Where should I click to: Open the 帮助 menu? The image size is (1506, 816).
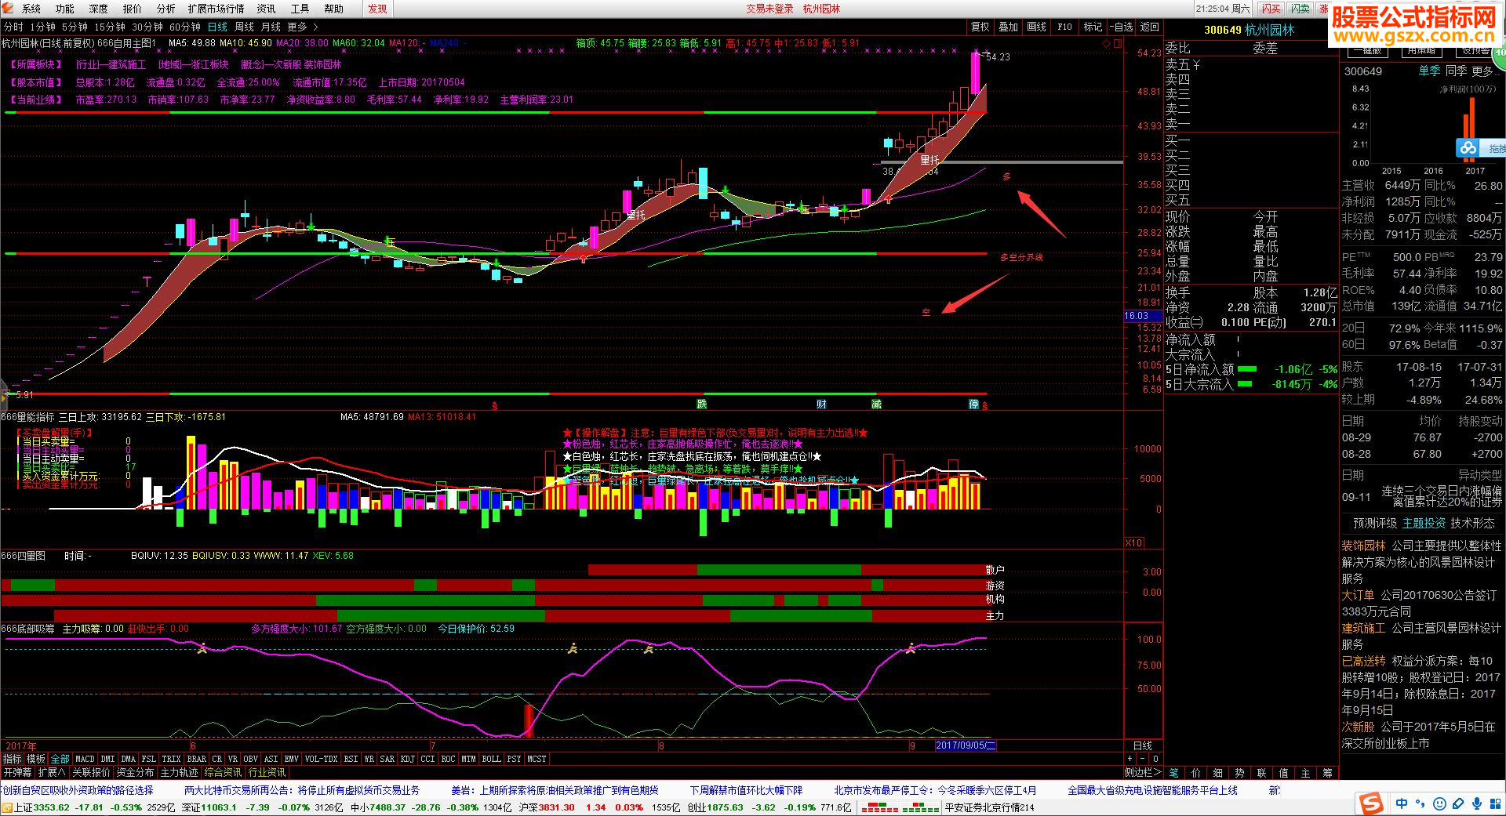(x=334, y=9)
